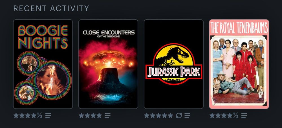
Task: Click the first star under Close Encounters
Action: point(81,115)
